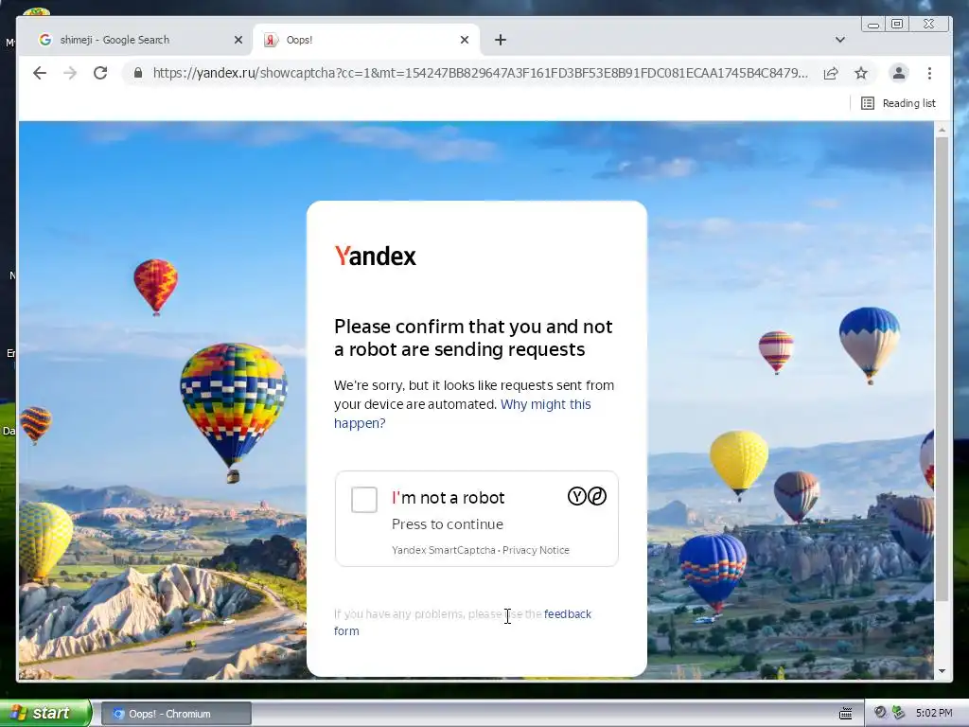Image resolution: width=969 pixels, height=727 pixels.
Task: Open the on-screen keyboard tray icon
Action: (x=845, y=714)
